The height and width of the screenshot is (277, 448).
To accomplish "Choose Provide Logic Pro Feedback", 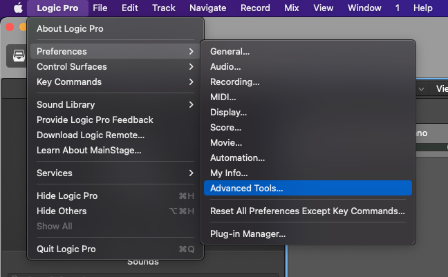I will (115, 120).
